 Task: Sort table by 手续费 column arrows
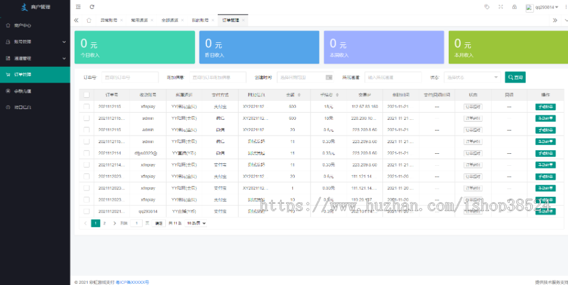click(x=337, y=95)
